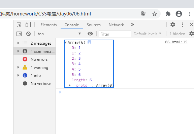
Task: Click the length: 6 property
Action: 82,80
